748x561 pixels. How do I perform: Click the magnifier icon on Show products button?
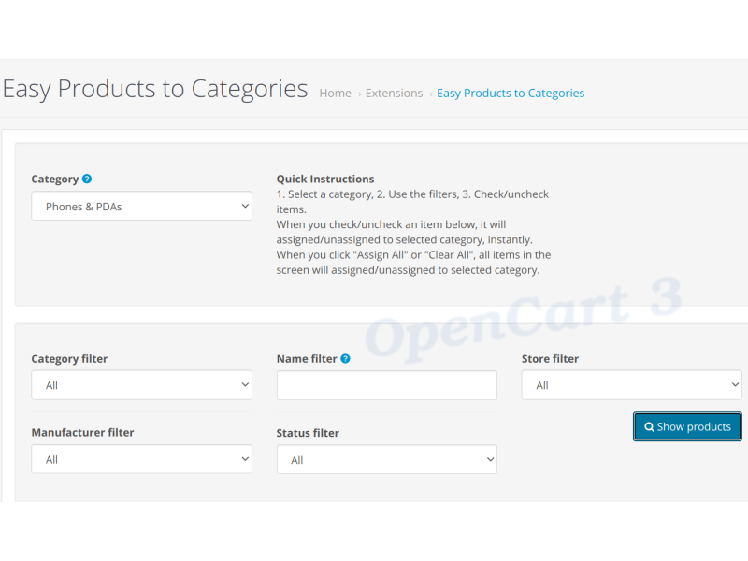(x=649, y=426)
